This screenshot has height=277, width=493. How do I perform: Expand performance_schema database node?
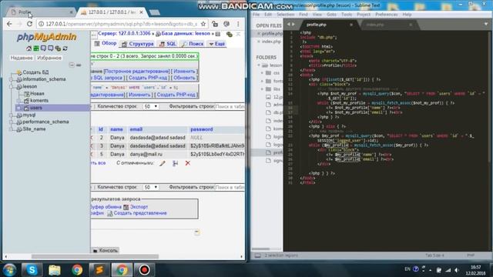click(12, 122)
